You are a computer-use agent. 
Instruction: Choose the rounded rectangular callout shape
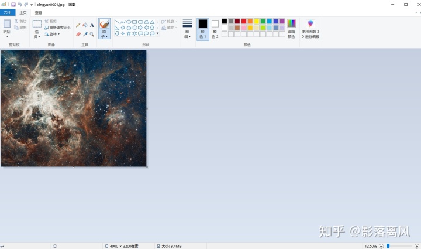click(x=140, y=33)
